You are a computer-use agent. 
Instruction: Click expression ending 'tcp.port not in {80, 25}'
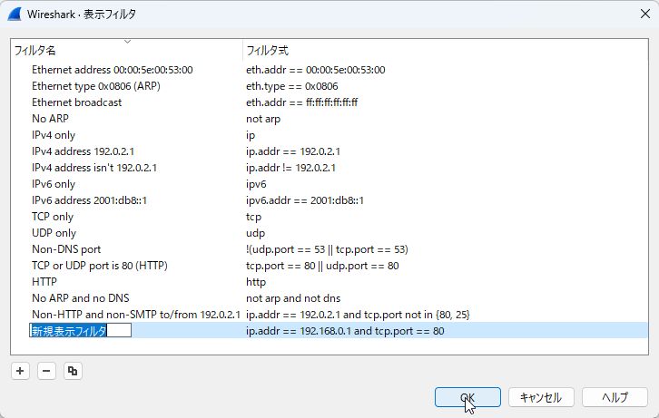click(x=358, y=315)
